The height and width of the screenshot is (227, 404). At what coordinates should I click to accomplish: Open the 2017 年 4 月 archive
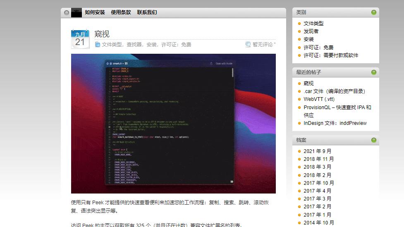[x=318, y=191]
